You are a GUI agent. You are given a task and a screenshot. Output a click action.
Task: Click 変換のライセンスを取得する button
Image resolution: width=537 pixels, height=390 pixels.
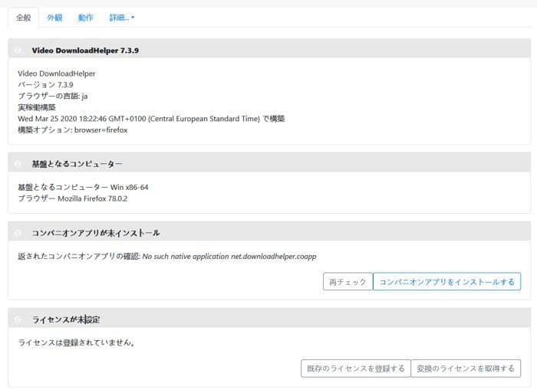point(466,369)
